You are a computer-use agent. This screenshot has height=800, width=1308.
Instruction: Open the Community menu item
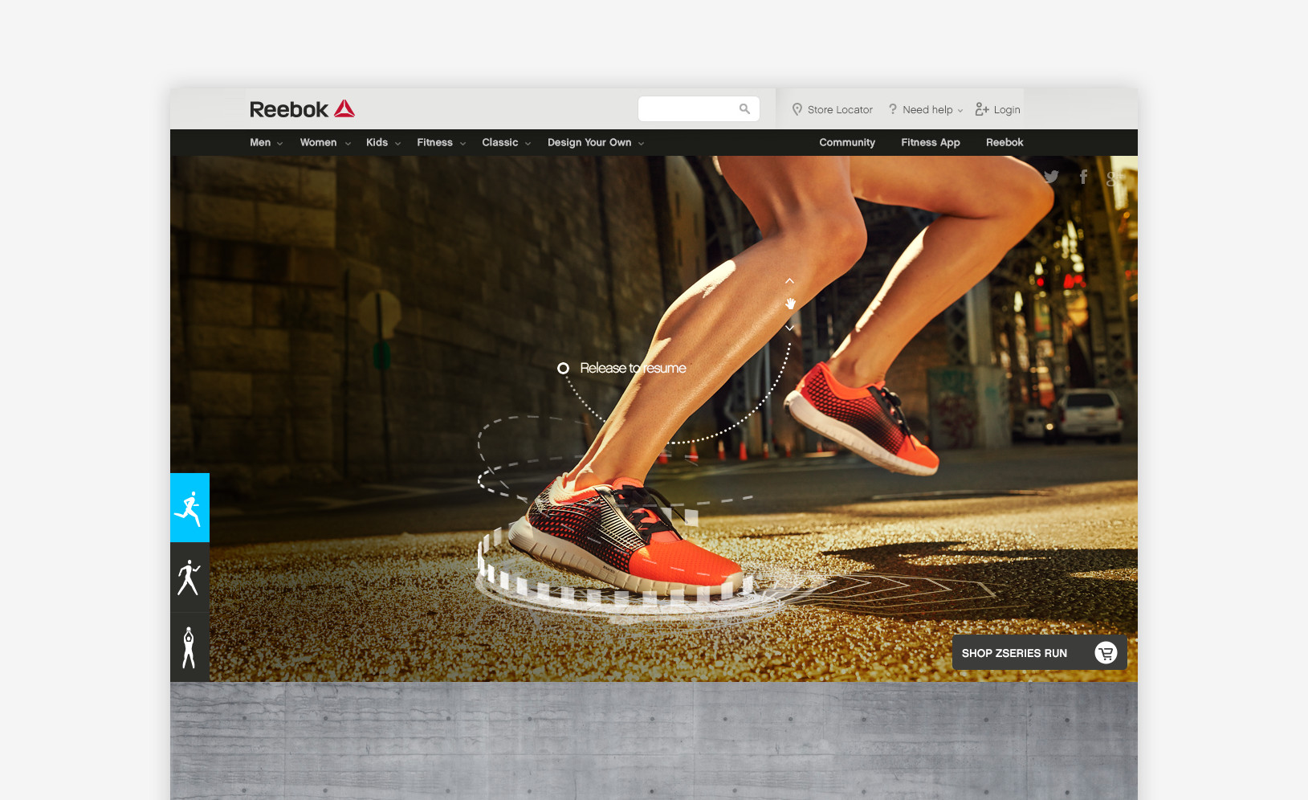coord(847,143)
